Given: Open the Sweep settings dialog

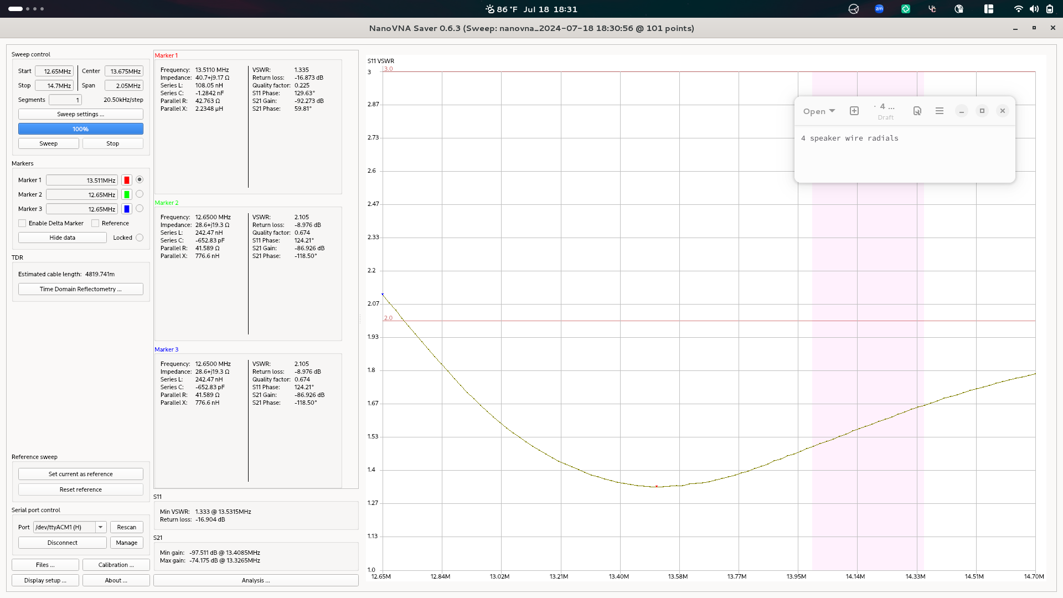Looking at the screenshot, I should click(x=81, y=114).
